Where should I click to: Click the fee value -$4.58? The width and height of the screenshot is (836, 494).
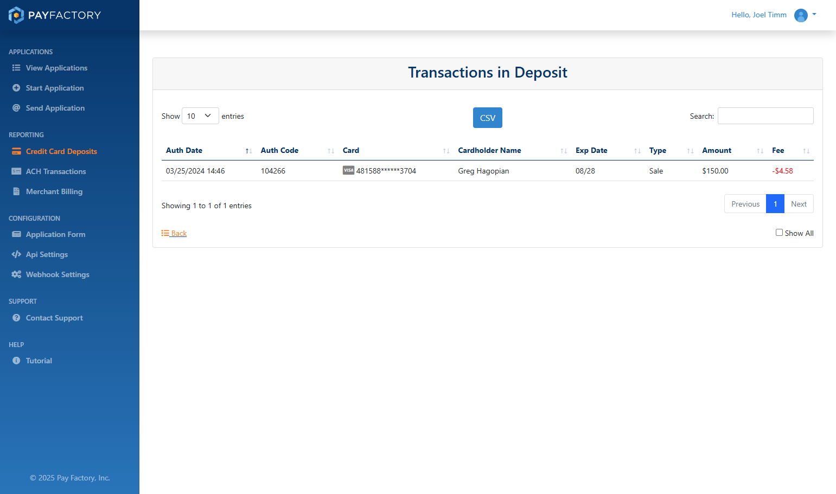tap(782, 171)
